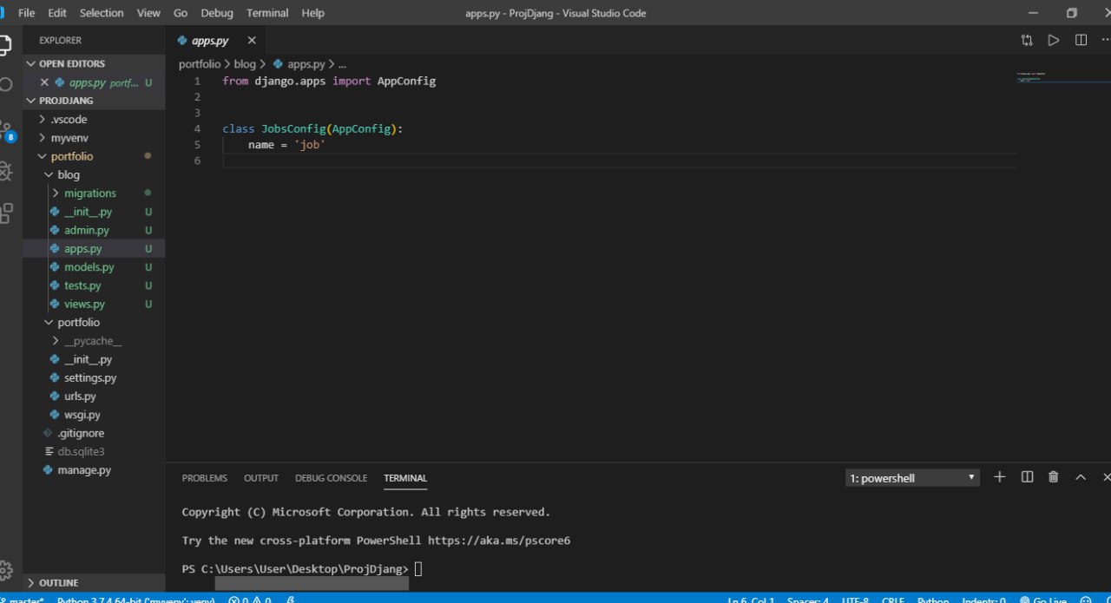Open the Go menu
Viewport: 1111px width, 603px height.
tap(181, 13)
